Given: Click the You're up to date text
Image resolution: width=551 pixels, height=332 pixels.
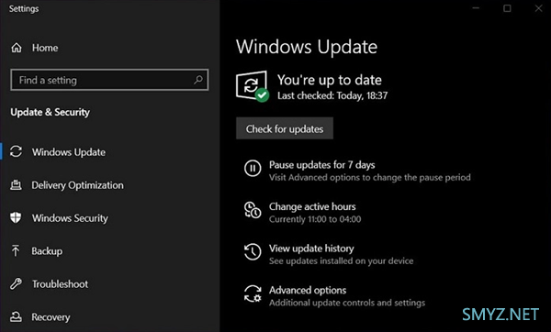Looking at the screenshot, I should [330, 80].
